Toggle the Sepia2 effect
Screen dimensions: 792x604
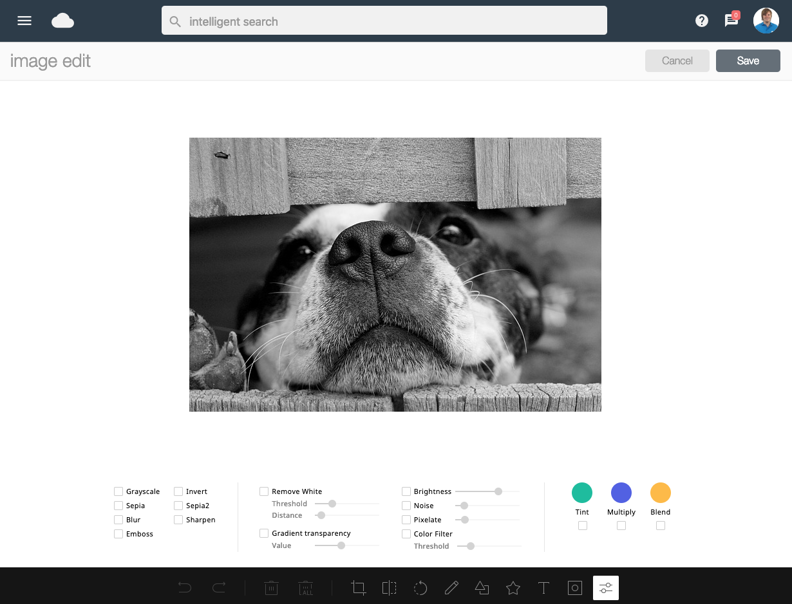coord(178,505)
